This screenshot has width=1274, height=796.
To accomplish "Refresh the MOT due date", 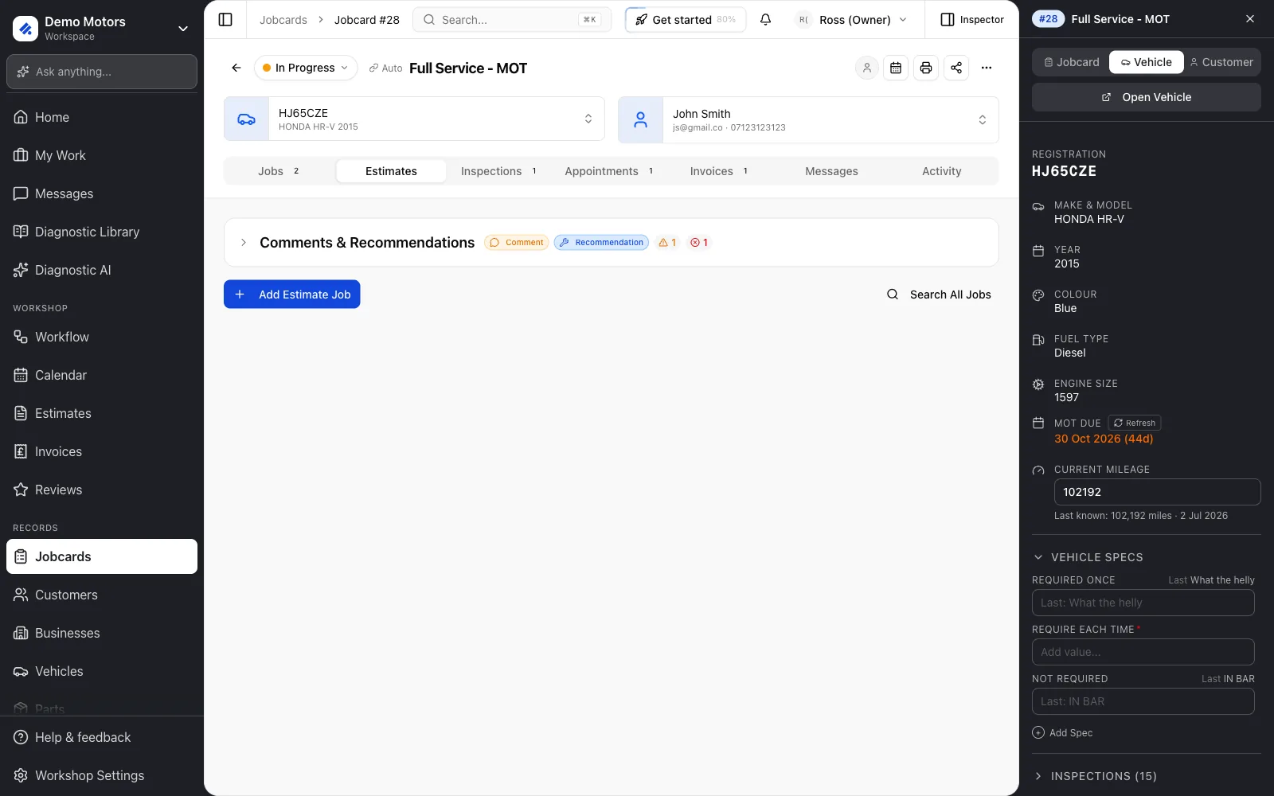I will [1135, 423].
